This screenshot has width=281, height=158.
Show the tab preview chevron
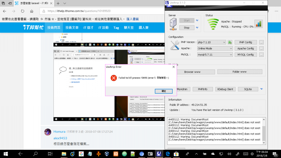tap(65, 3)
